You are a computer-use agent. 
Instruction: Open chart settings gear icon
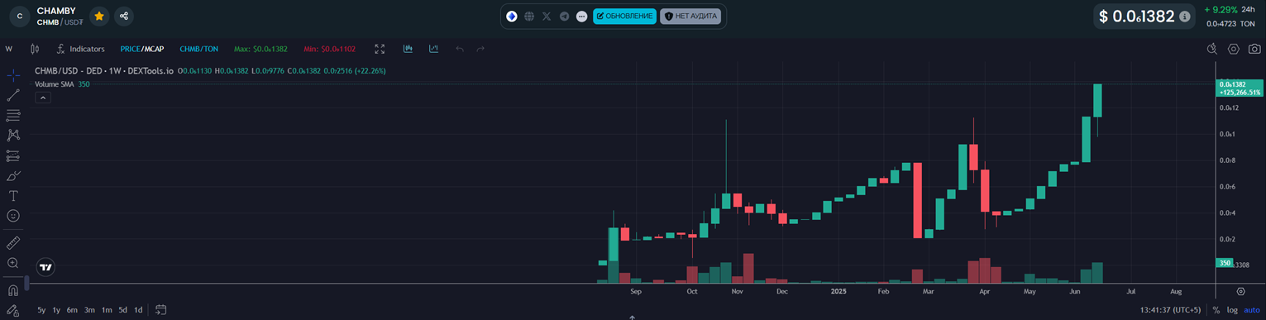[1233, 49]
